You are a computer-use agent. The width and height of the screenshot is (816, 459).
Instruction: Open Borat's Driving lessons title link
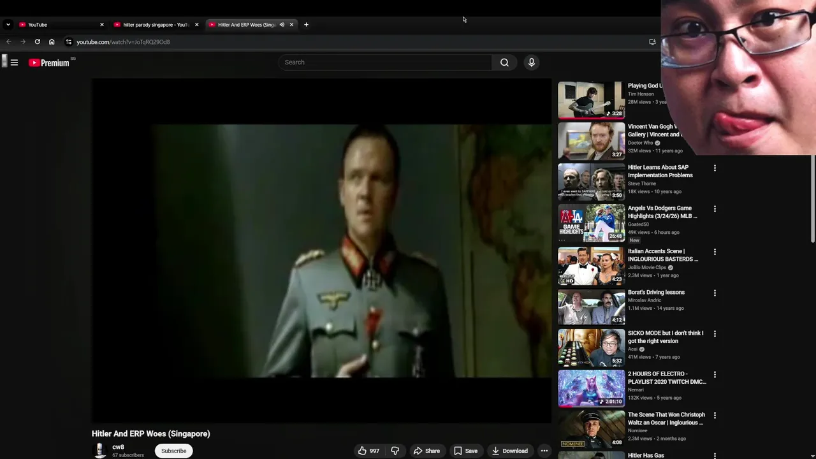pos(656,293)
